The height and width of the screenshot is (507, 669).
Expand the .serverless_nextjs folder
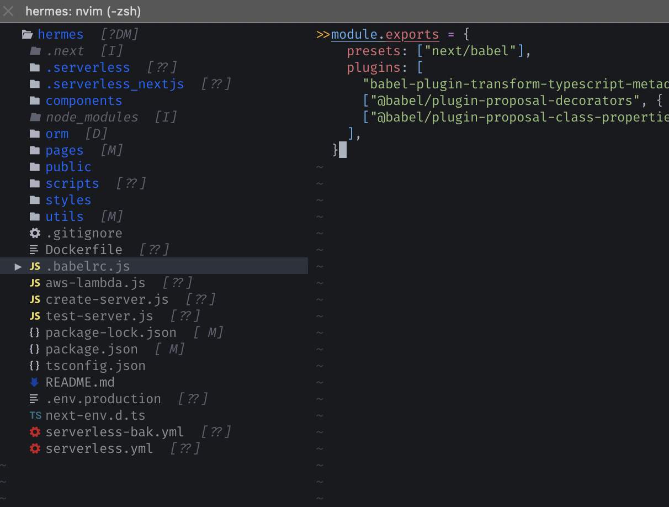(x=115, y=84)
